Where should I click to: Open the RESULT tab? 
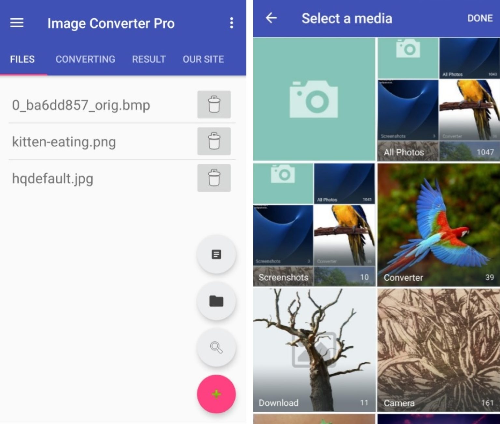coord(149,59)
